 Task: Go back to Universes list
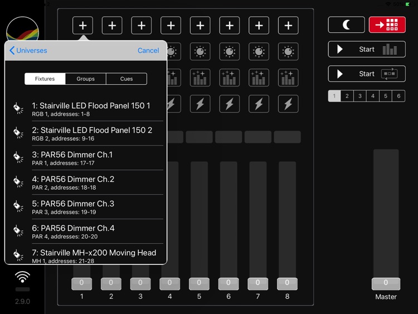coord(28,50)
